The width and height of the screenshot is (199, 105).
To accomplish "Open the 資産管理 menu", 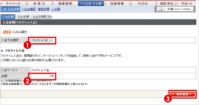I will [x=65, y=3].
